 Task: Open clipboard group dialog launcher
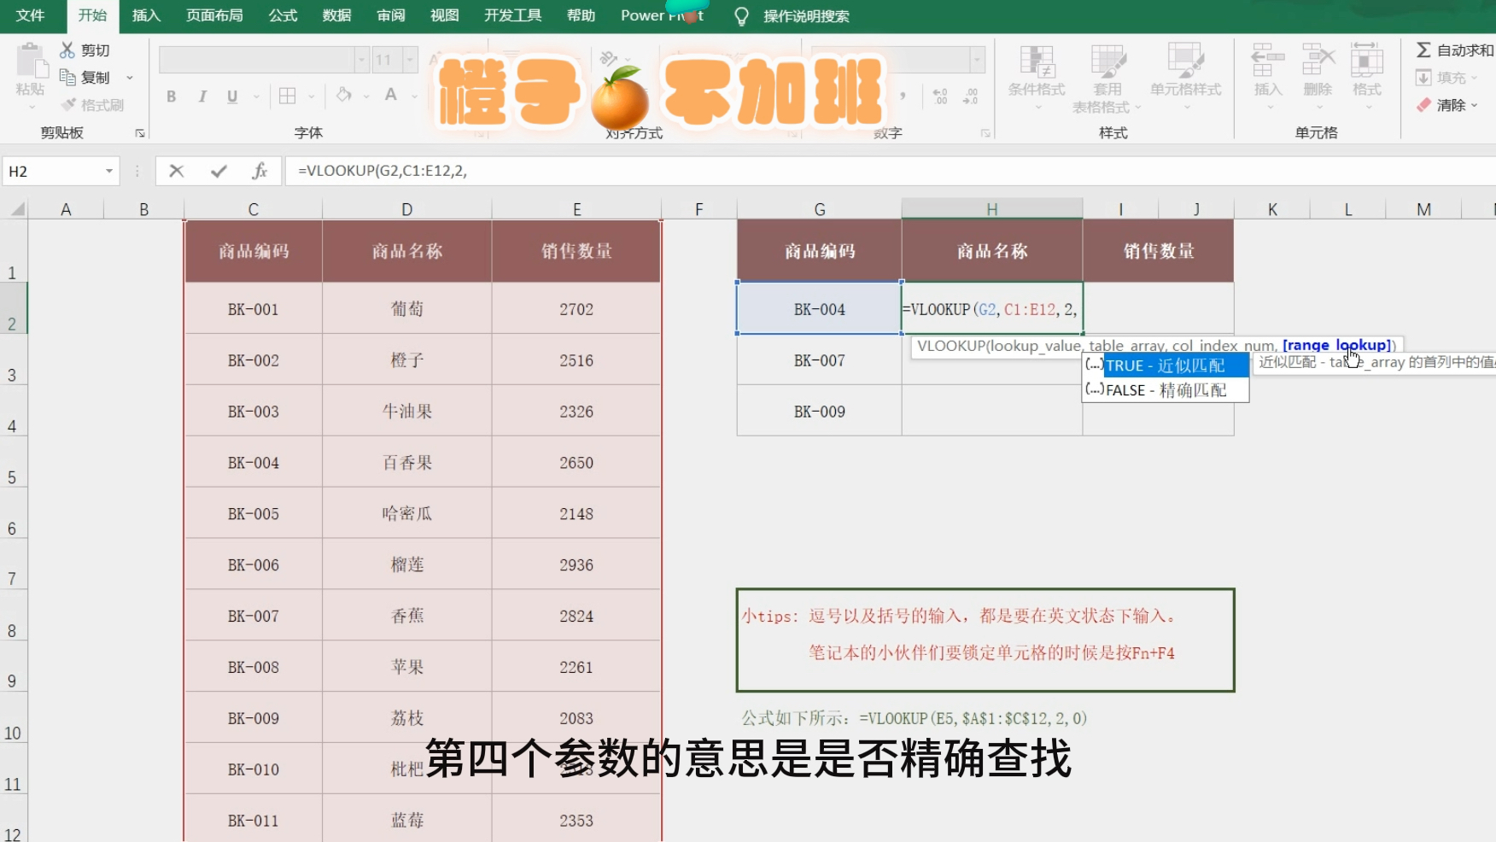tap(140, 133)
